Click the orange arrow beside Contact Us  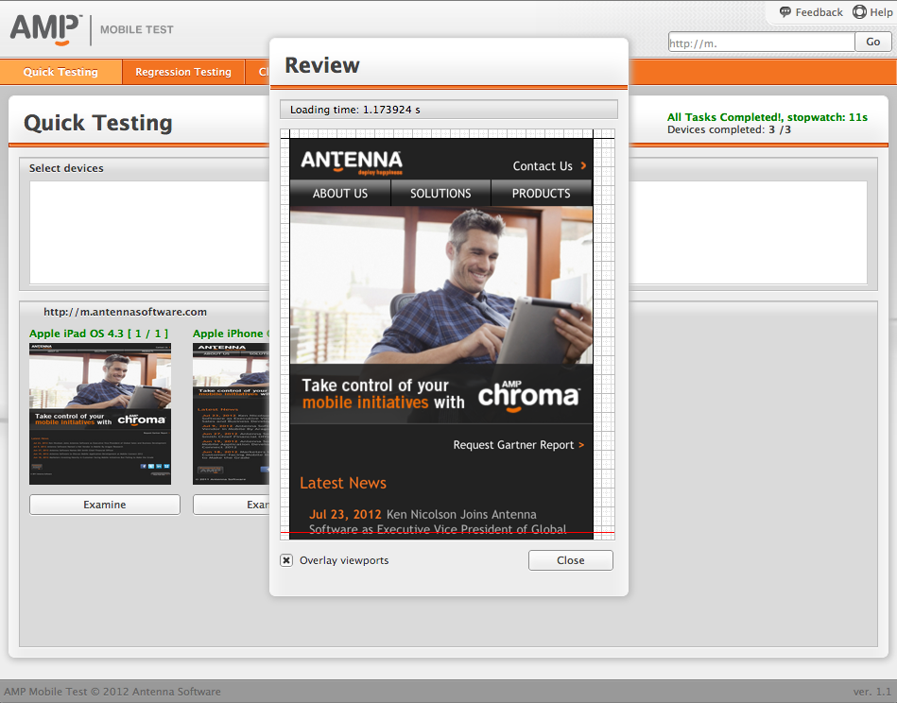[583, 166]
